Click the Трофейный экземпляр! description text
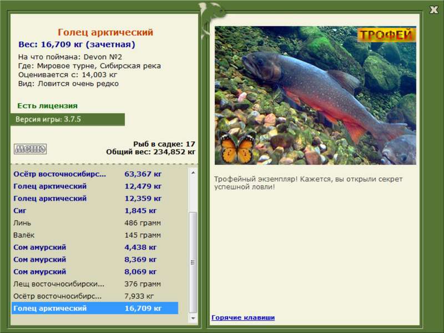 308,183
